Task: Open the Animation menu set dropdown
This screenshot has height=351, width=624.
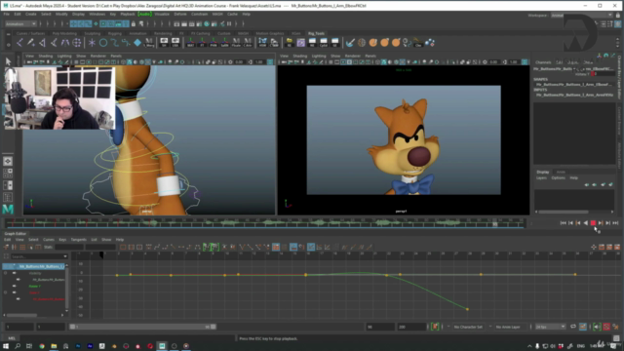Action: [x=20, y=23]
